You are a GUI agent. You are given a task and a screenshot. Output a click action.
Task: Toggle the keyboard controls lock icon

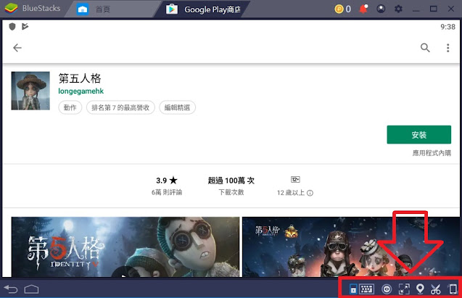click(353, 289)
